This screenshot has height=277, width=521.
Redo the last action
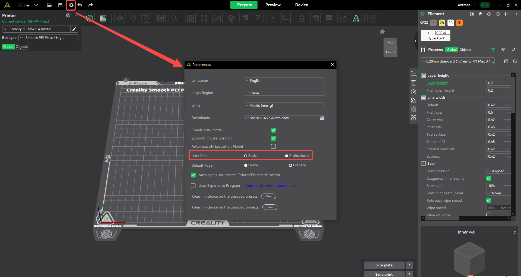(x=91, y=5)
